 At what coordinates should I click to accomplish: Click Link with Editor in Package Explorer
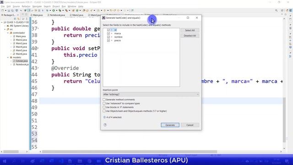coord(18,19)
